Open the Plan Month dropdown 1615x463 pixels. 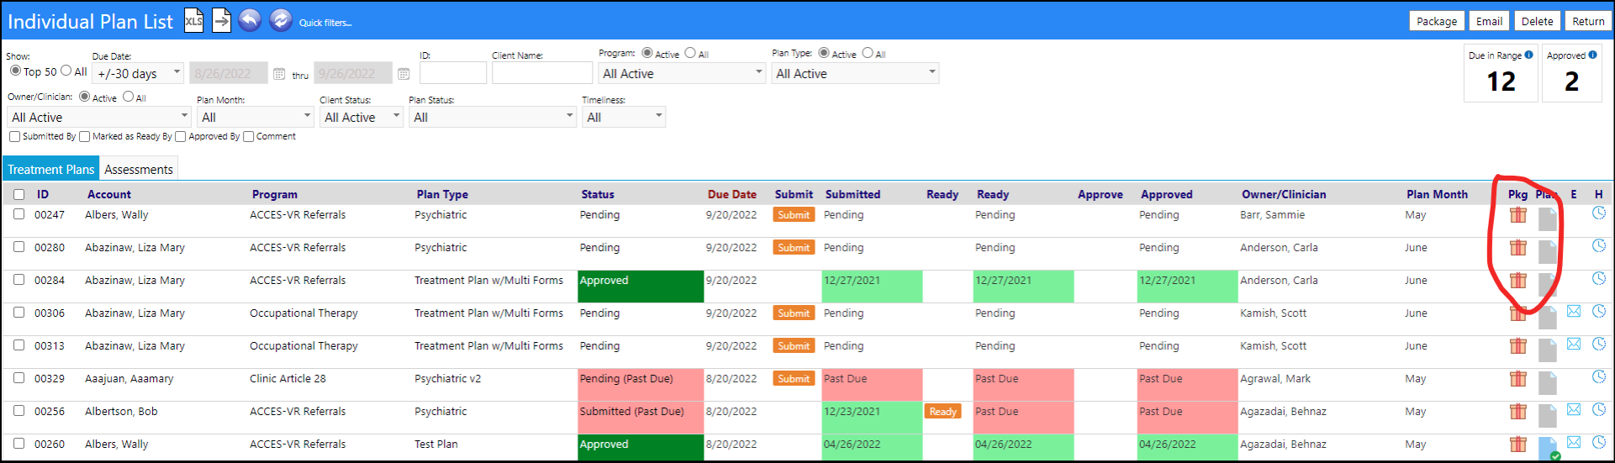point(256,118)
